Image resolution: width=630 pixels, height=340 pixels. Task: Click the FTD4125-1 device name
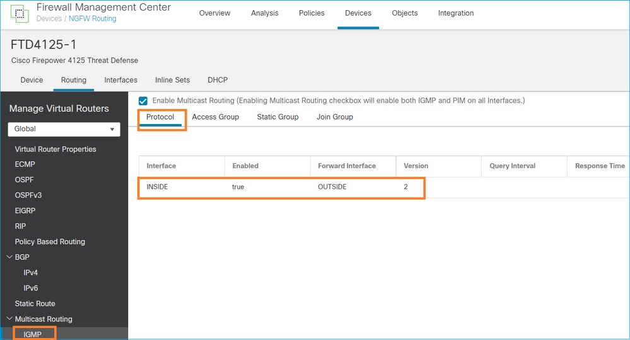pyautogui.click(x=44, y=45)
